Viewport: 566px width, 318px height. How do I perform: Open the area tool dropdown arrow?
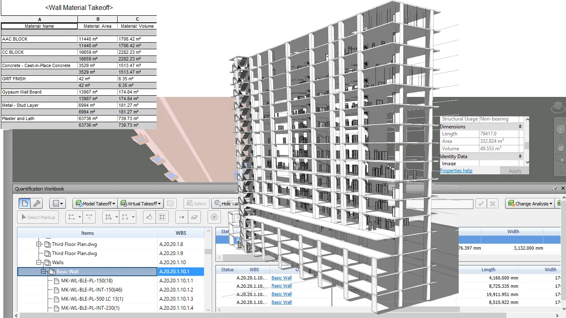116,217
